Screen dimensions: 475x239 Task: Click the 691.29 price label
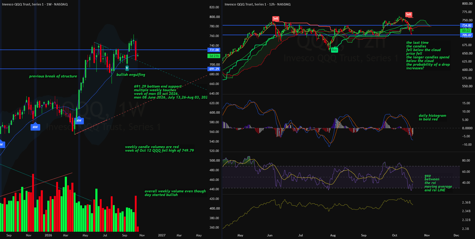click(x=214, y=69)
